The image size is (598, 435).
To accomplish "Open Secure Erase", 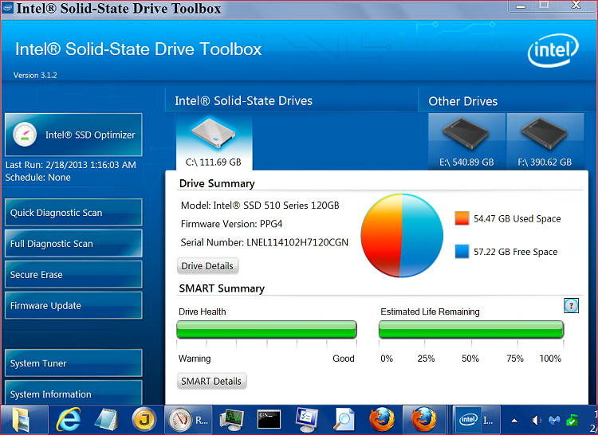I will (73, 274).
